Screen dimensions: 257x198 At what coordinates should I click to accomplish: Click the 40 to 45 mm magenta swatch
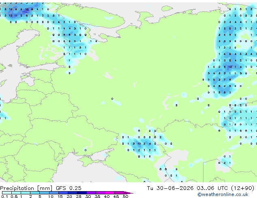click(x=110, y=193)
